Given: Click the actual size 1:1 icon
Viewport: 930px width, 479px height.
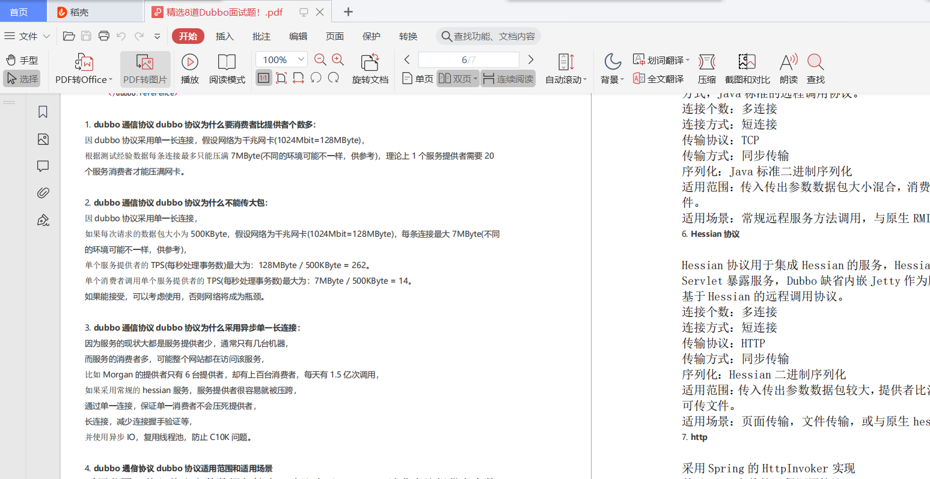Looking at the screenshot, I should click(x=263, y=78).
